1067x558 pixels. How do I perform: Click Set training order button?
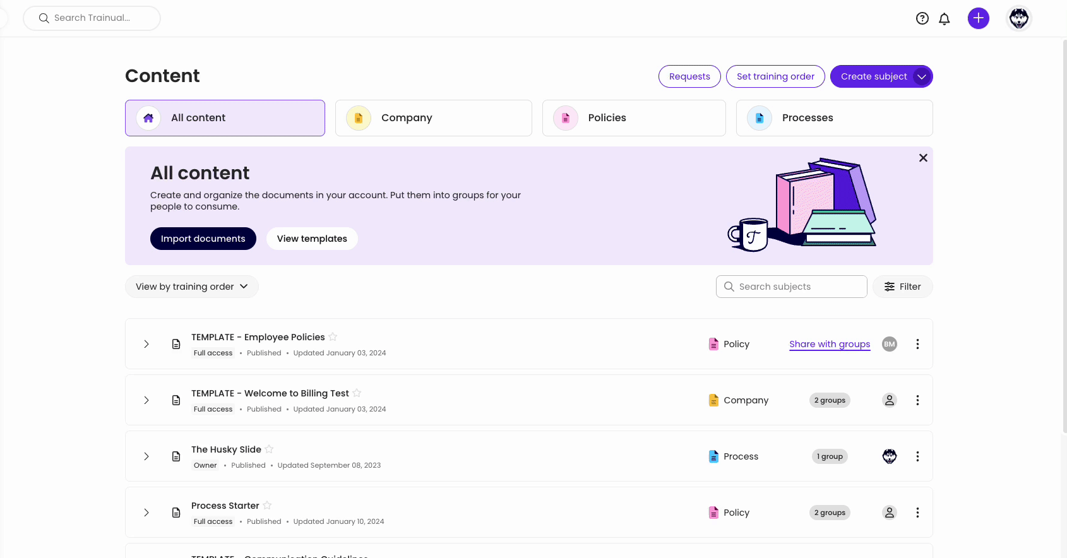coord(775,76)
